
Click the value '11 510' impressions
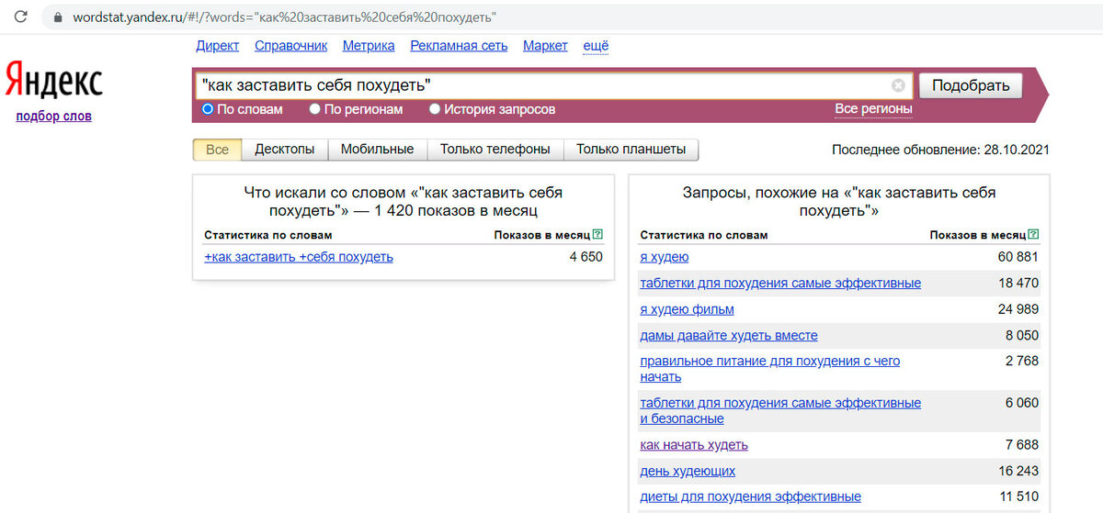1018,497
